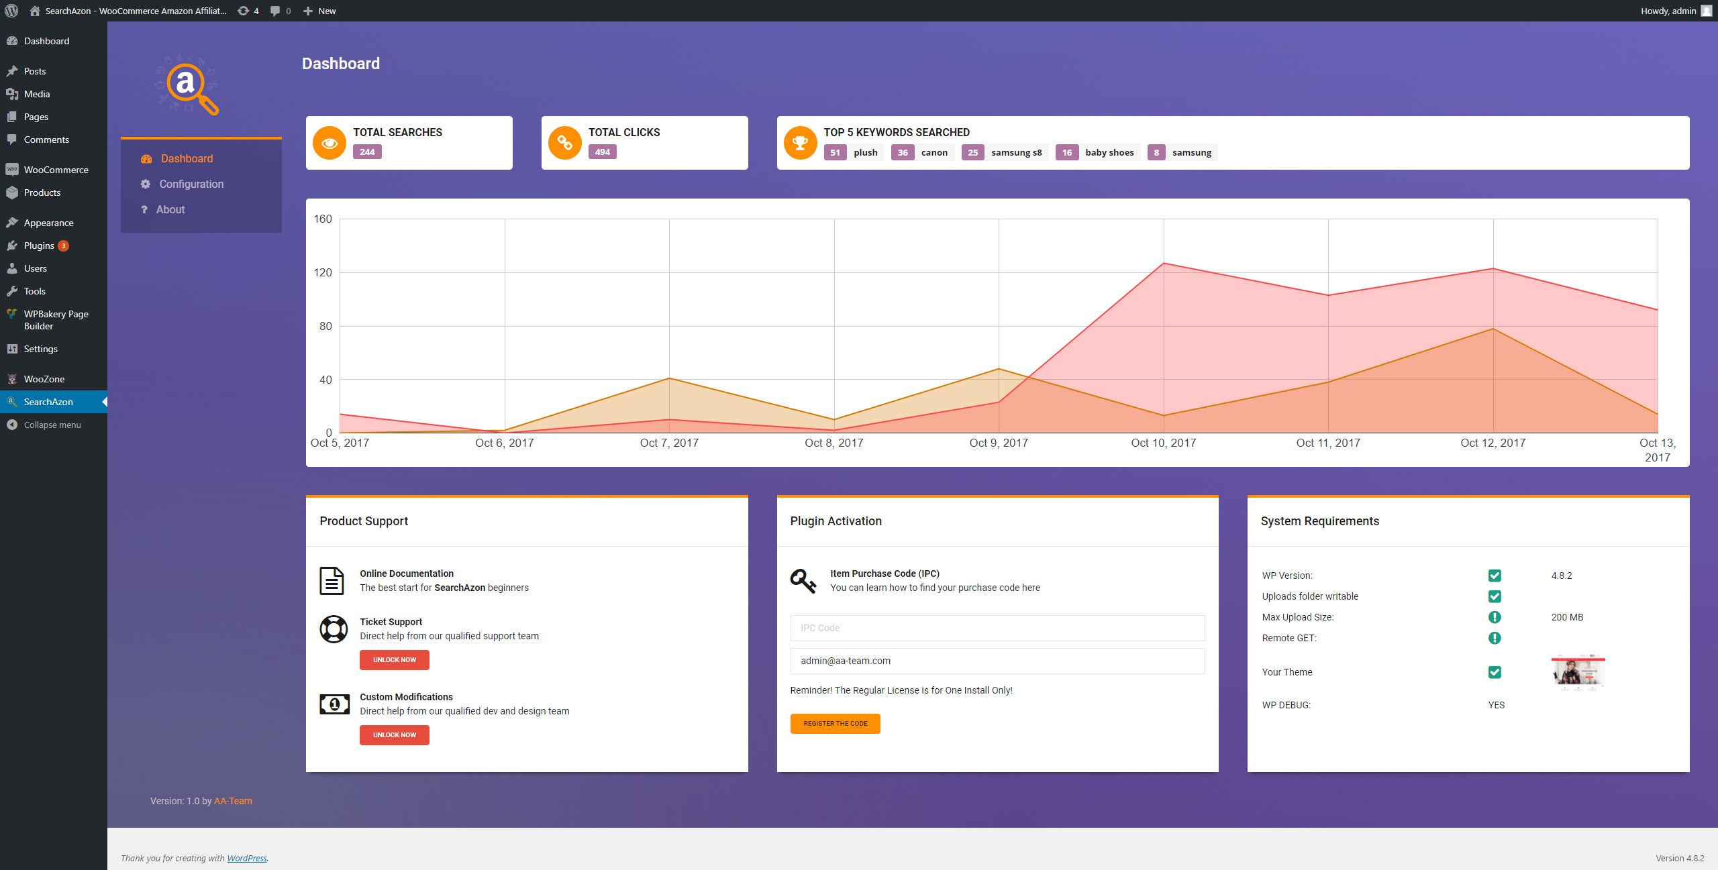This screenshot has height=870, width=1718.
Task: Click the Your Theme green checkmark
Action: pyautogui.click(x=1495, y=672)
